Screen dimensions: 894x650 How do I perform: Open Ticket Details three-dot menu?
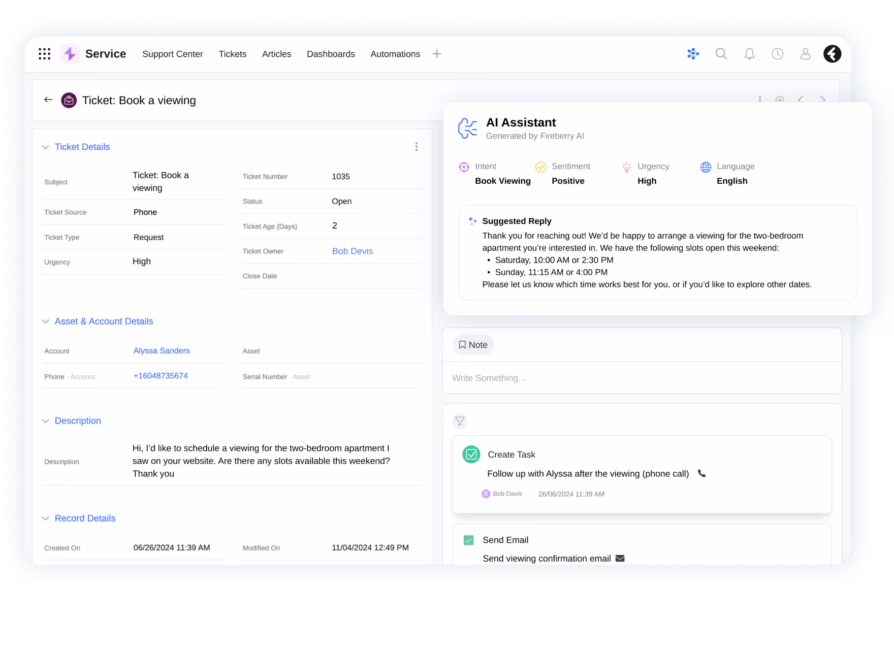417,147
